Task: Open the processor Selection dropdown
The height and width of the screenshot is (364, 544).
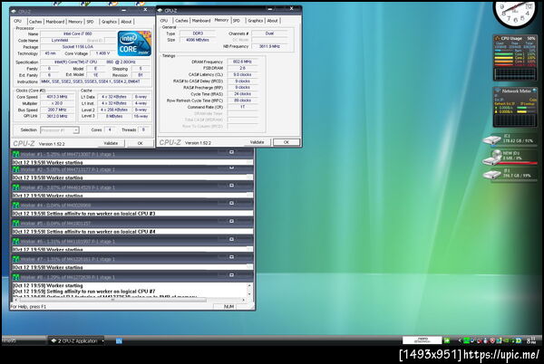Action: 58,129
